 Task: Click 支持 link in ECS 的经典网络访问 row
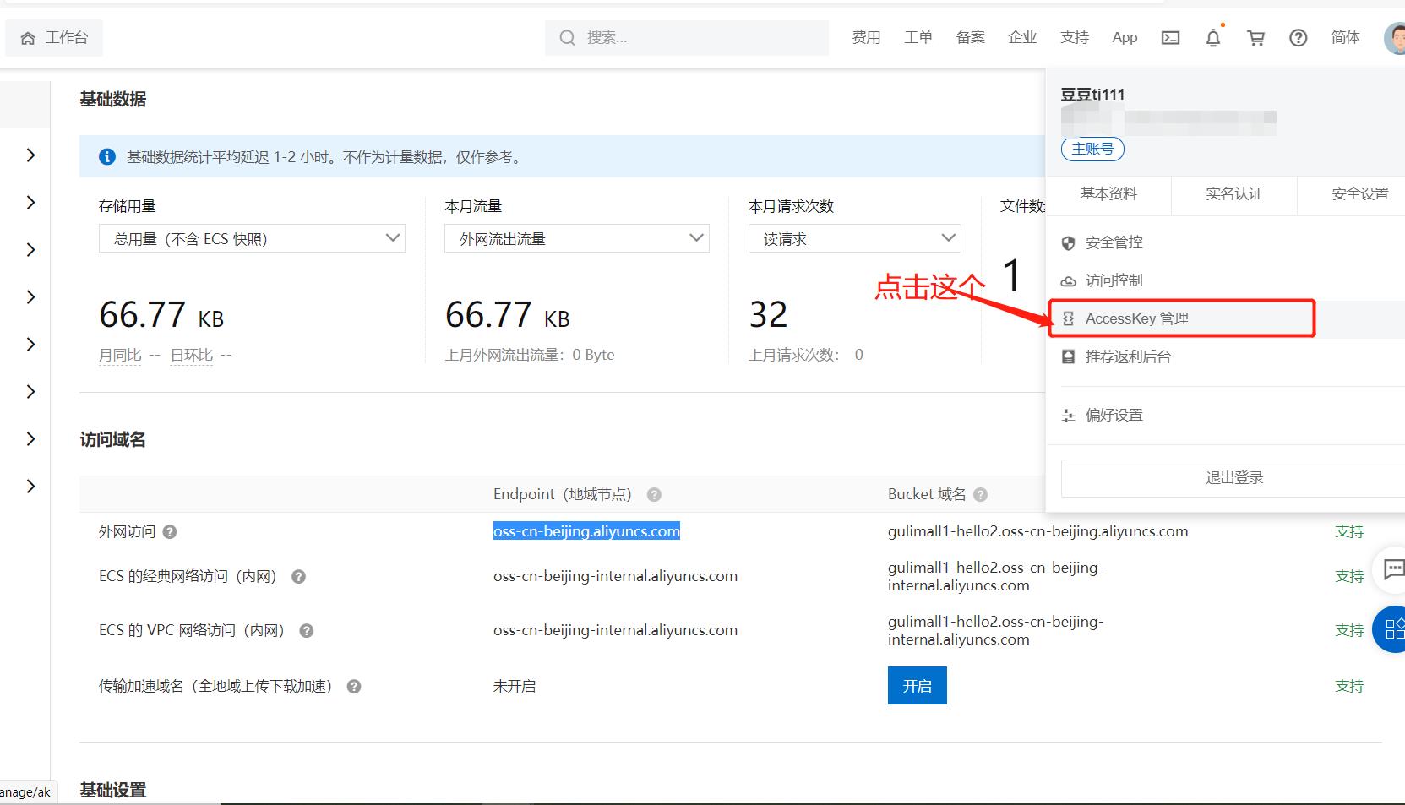tap(1349, 577)
